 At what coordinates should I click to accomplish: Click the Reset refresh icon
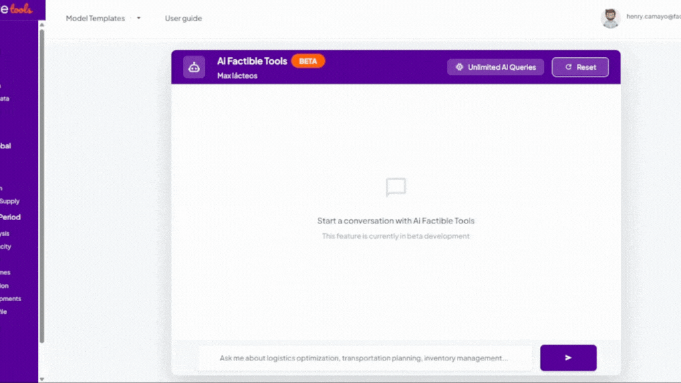coord(569,67)
